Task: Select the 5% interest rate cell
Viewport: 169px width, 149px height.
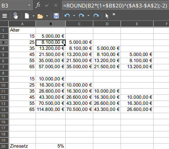Action: click(51, 146)
